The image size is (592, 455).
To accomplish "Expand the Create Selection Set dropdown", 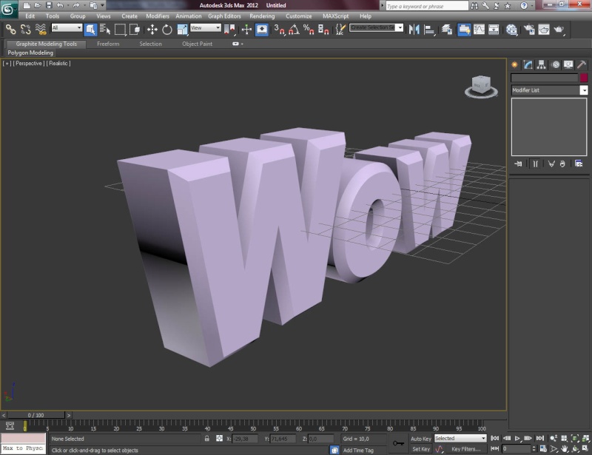I will 400,27.
